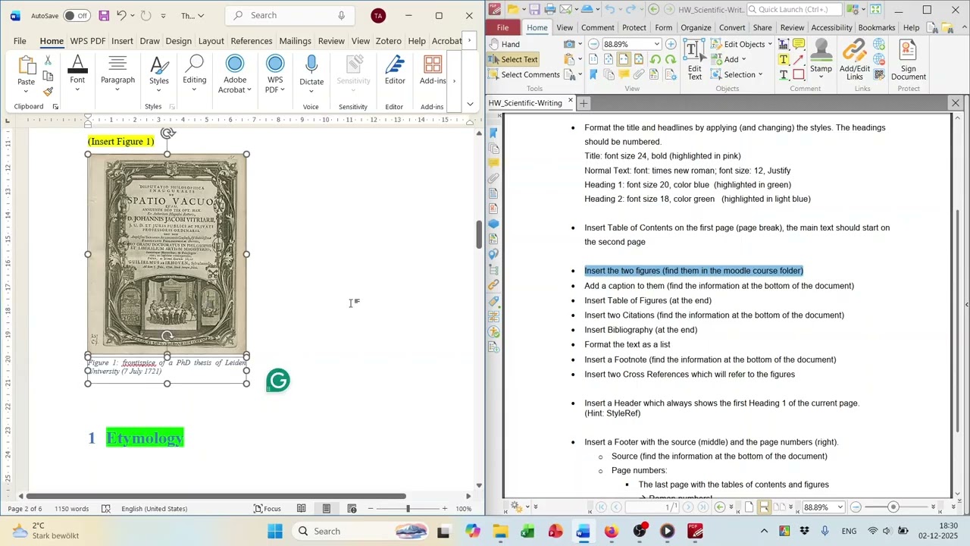Click the Undo arrow in Word
Screen dimensions: 970x546
pos(120,15)
